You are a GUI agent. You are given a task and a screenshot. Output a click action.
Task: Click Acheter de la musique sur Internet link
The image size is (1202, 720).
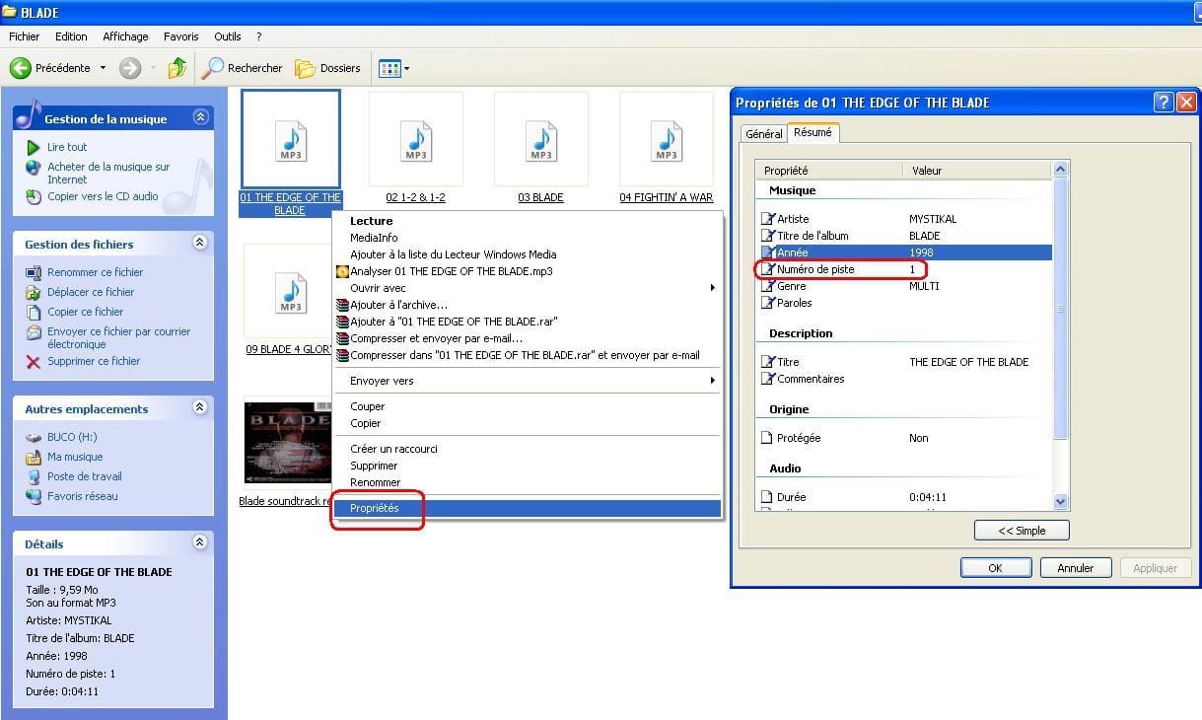(108, 174)
